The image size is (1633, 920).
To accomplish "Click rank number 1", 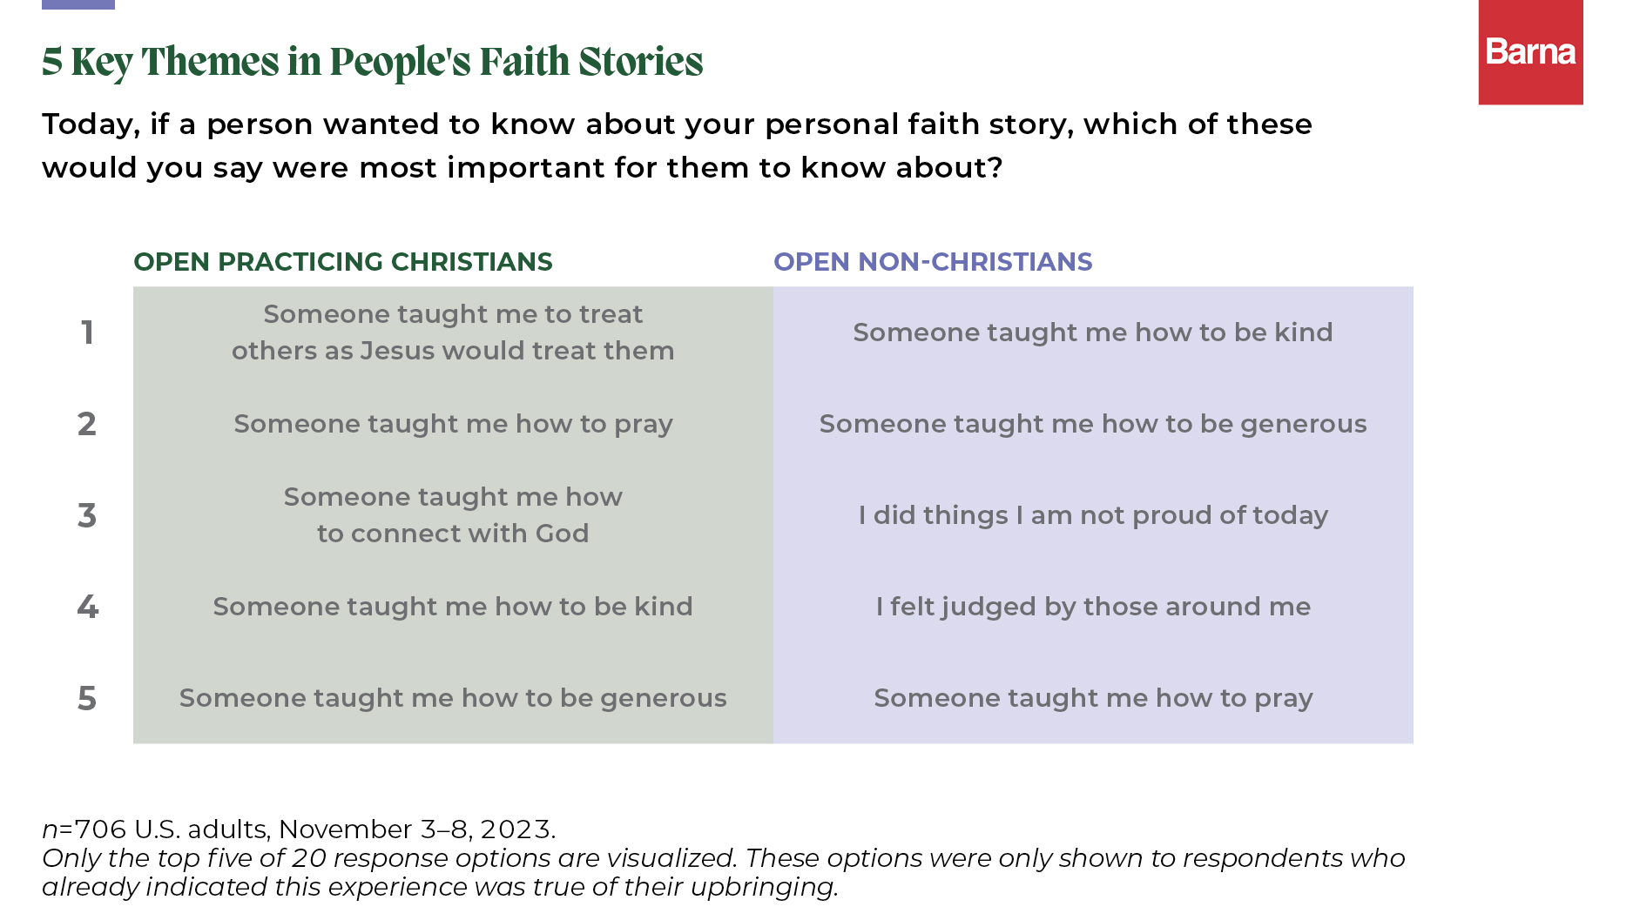I will pyautogui.click(x=87, y=332).
